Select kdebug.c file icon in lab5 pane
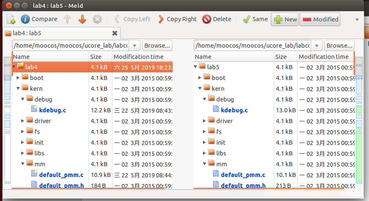This screenshot has height=201, width=369. click(216, 109)
